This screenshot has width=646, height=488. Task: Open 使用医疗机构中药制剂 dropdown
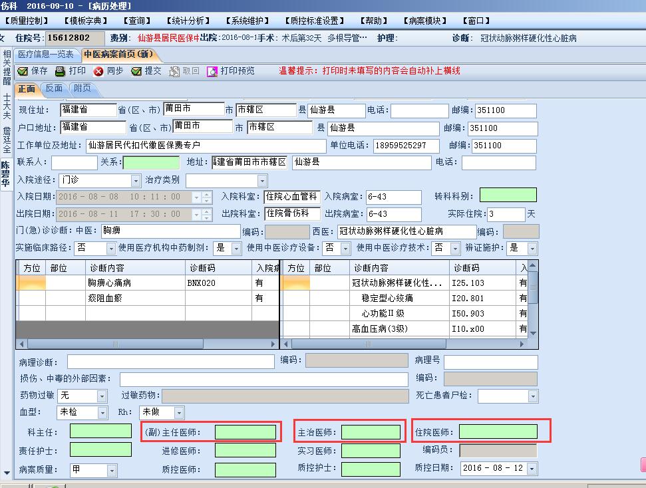coord(236,249)
